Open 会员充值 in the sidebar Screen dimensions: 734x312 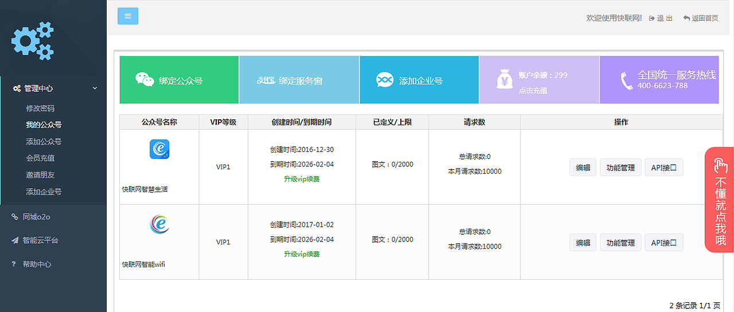[40, 158]
